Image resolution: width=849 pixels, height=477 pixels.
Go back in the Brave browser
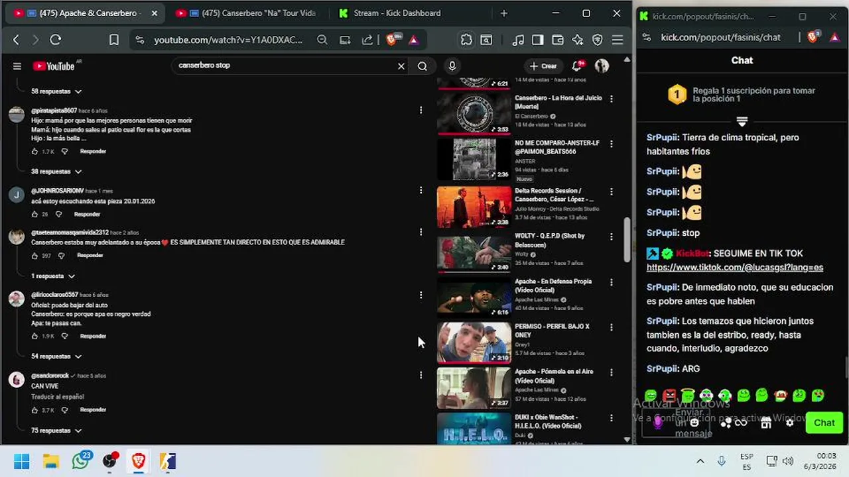pos(16,40)
